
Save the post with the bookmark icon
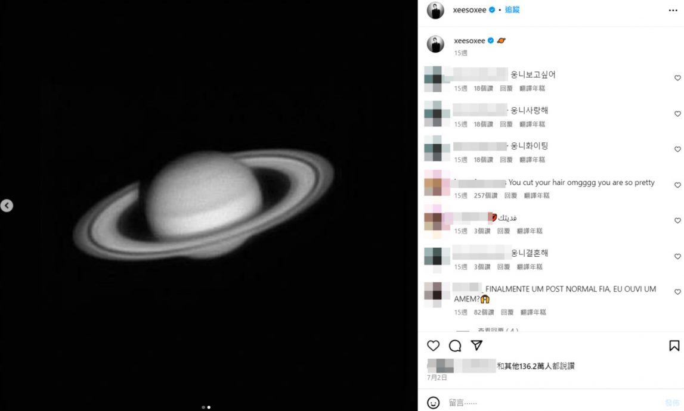click(x=674, y=345)
